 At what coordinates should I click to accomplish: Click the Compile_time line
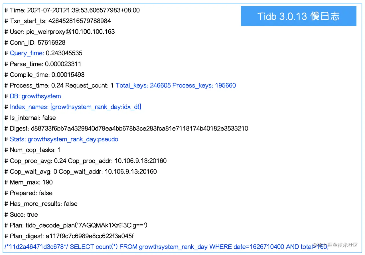click(x=44, y=75)
